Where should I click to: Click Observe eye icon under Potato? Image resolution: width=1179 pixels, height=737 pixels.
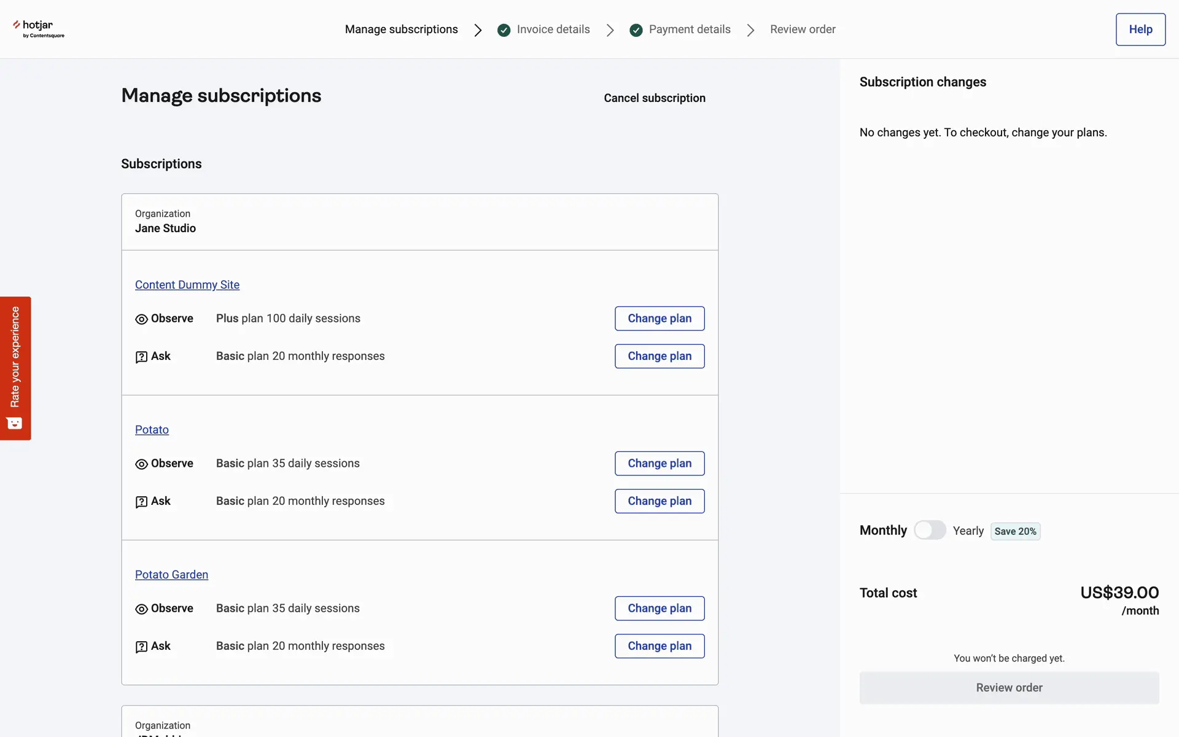pos(141,464)
